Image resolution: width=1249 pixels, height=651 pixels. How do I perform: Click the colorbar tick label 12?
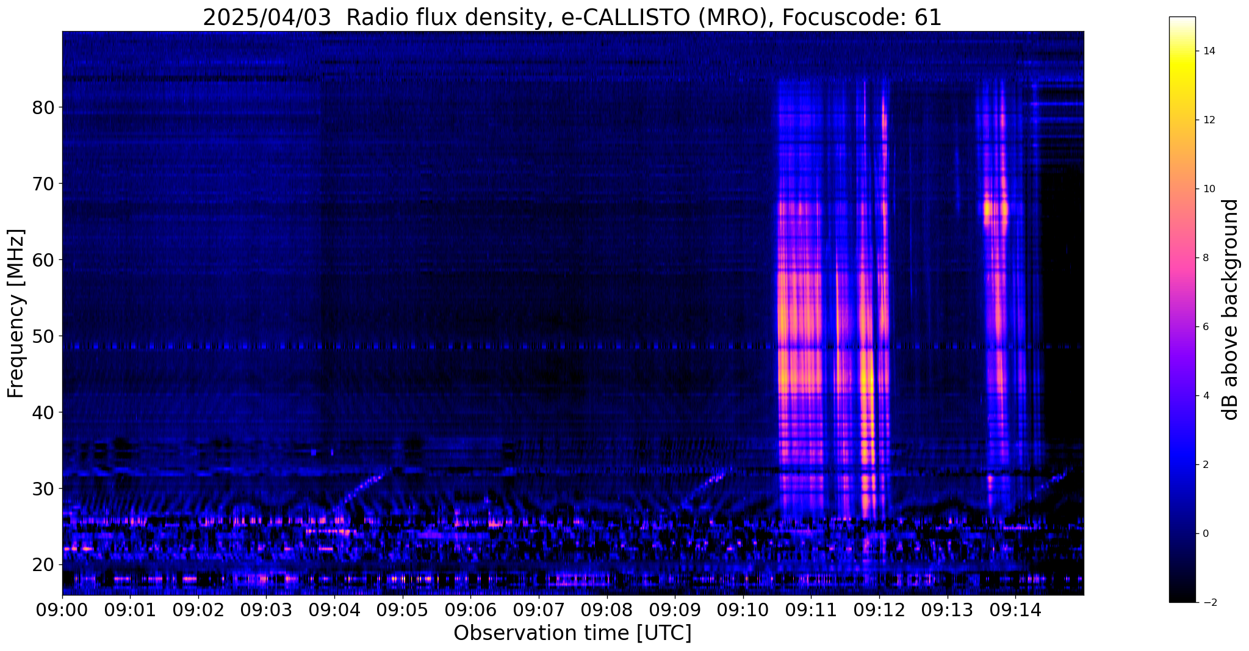(x=1208, y=120)
